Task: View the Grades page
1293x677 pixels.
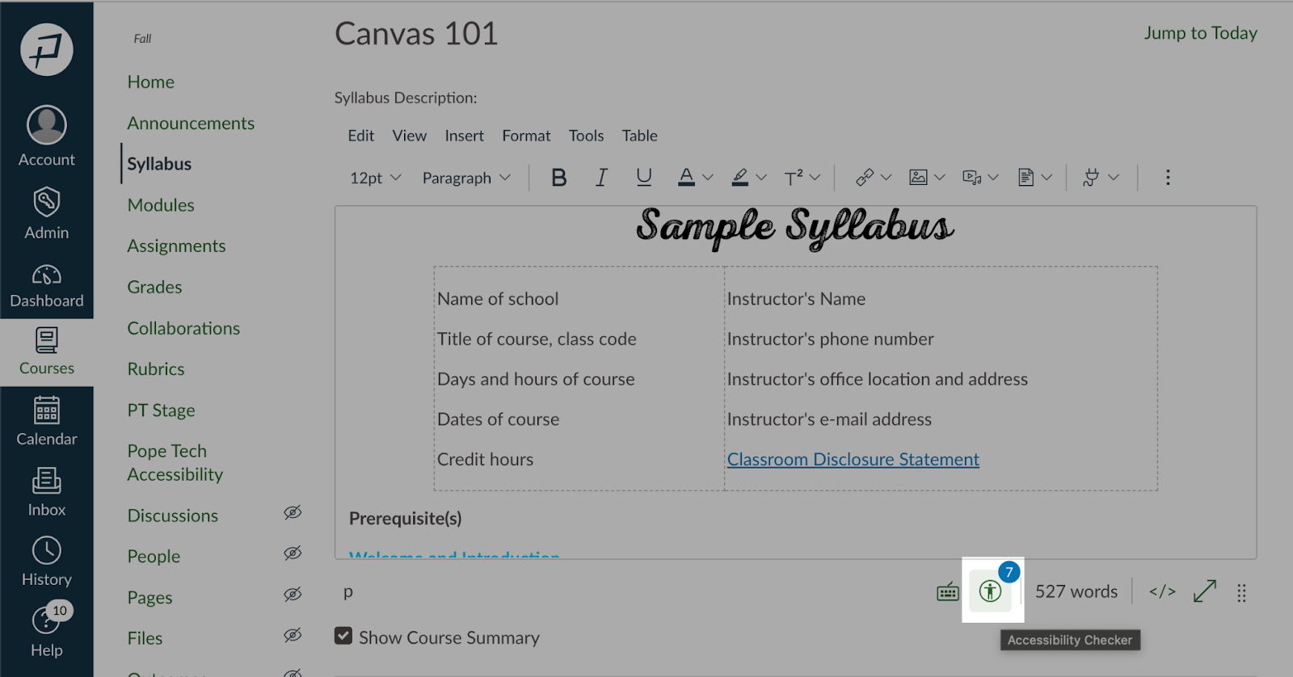Action: [154, 287]
